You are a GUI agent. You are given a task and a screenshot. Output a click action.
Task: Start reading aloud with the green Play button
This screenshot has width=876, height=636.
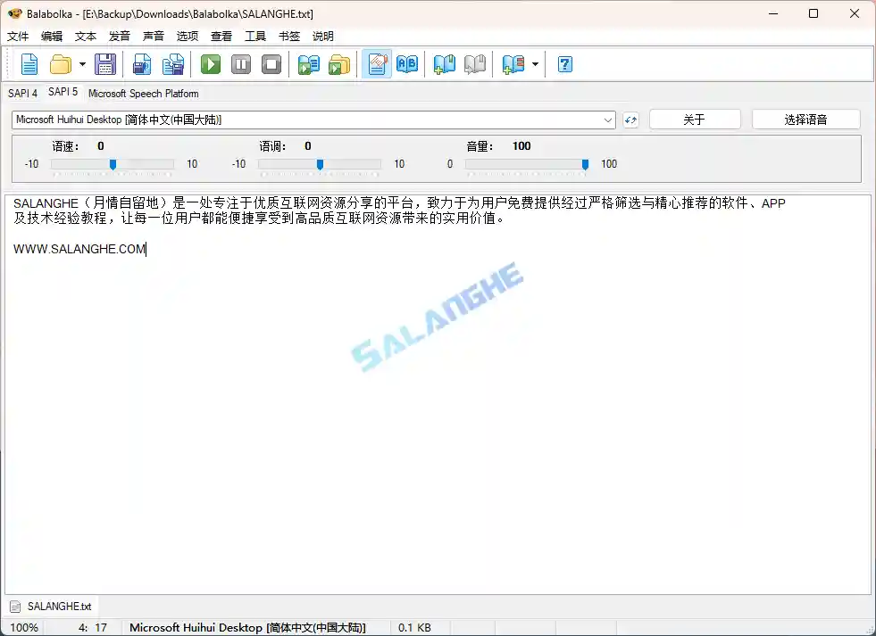[x=211, y=64]
